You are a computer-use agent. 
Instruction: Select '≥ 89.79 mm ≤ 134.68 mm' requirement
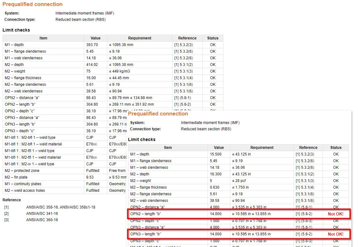click(131, 98)
